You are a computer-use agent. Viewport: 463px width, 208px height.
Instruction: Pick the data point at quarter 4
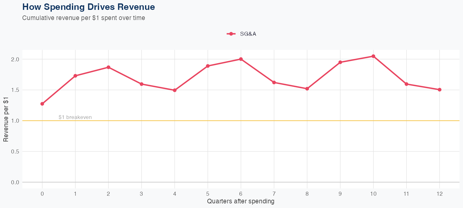pos(175,90)
